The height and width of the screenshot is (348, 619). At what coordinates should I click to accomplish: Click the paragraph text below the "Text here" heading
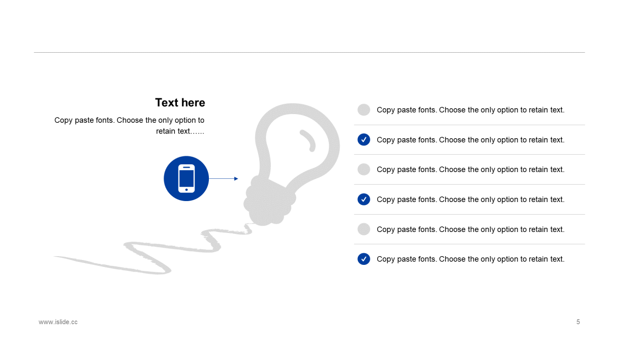click(130, 126)
